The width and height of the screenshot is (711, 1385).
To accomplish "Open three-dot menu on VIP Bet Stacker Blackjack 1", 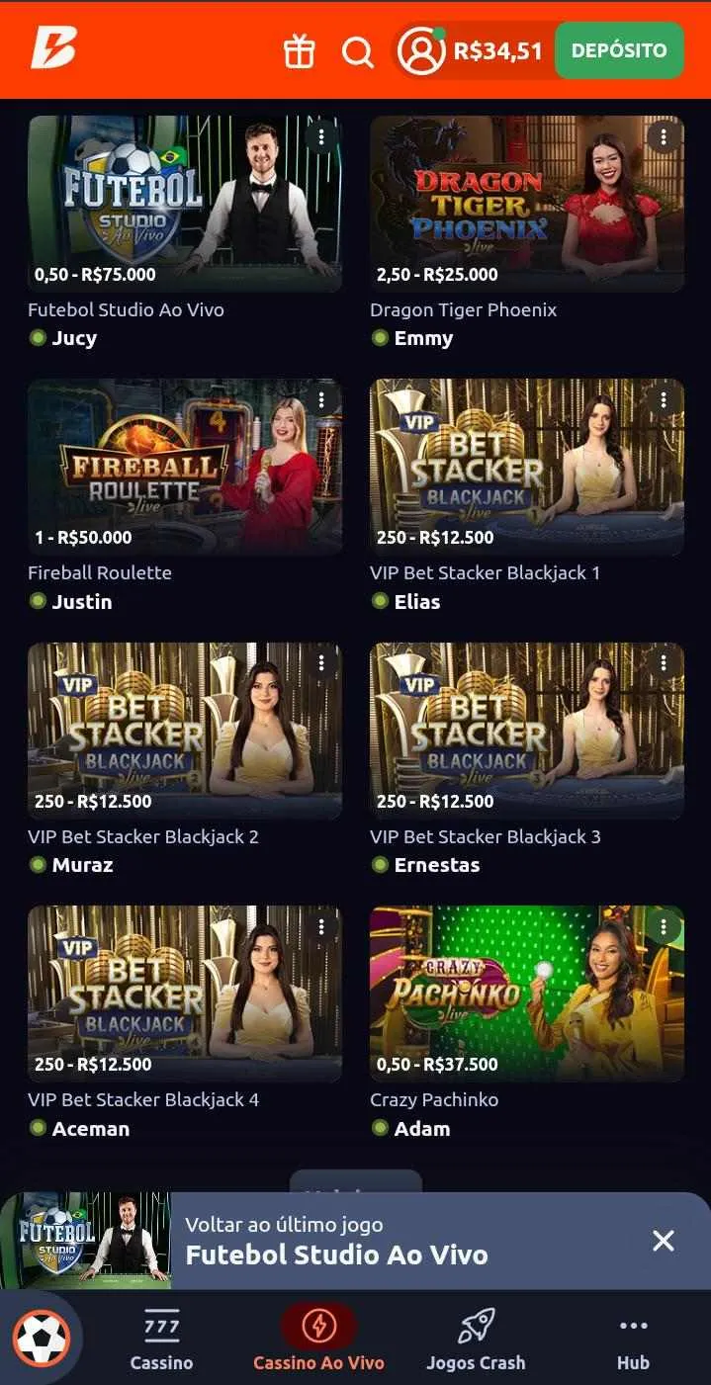I will (x=664, y=399).
